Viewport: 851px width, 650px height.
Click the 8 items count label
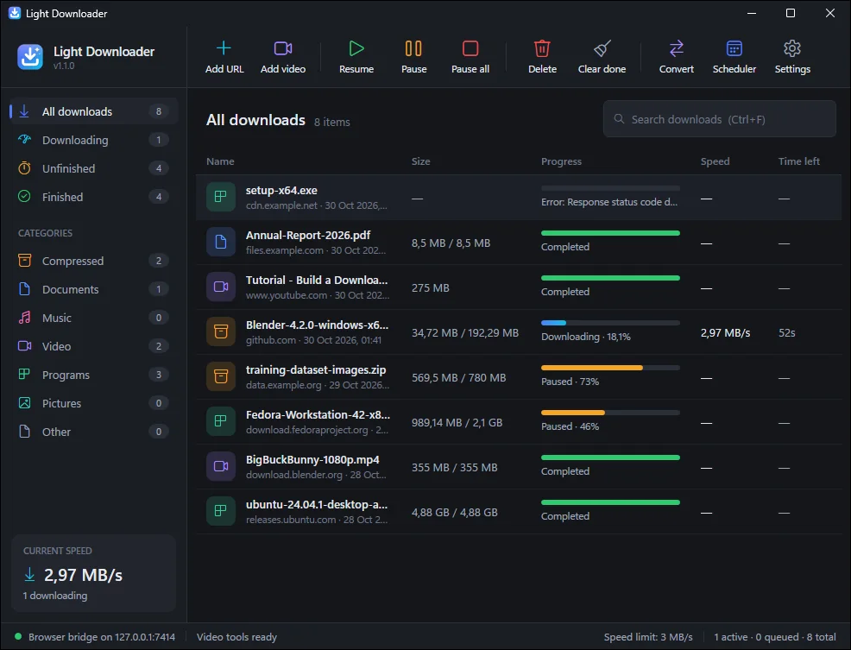(331, 123)
